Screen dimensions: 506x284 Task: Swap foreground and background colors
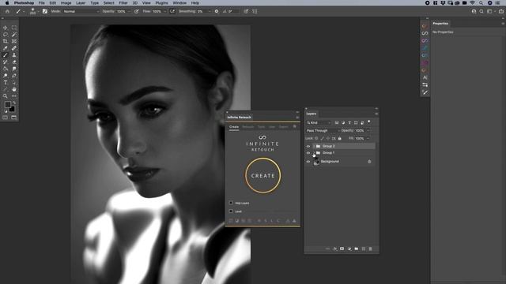pos(14,103)
